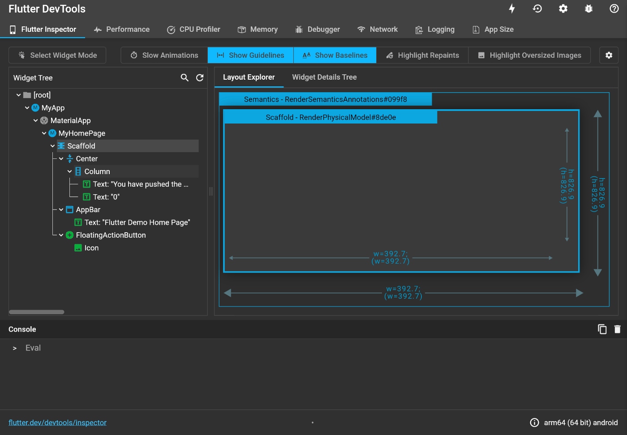Open DevTools settings gear in top bar

[x=563, y=9]
